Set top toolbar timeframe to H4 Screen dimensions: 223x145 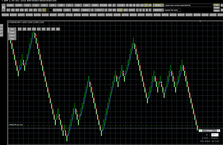pyautogui.click(x=31, y=10)
